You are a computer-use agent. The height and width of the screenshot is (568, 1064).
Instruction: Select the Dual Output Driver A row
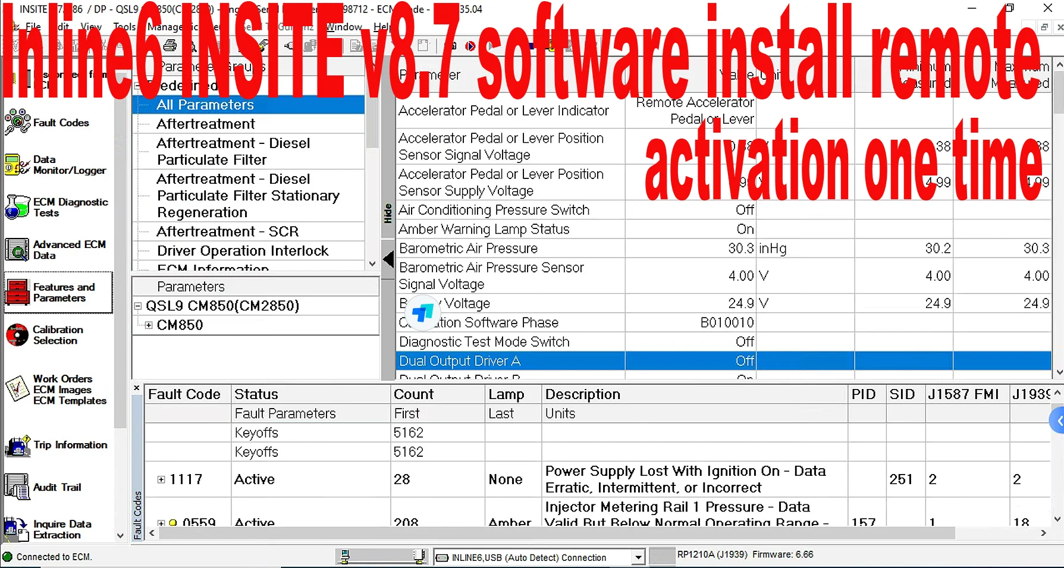[723, 361]
